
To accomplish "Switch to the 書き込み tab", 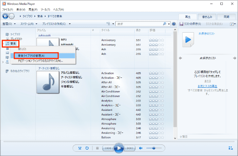I will [207, 17].
